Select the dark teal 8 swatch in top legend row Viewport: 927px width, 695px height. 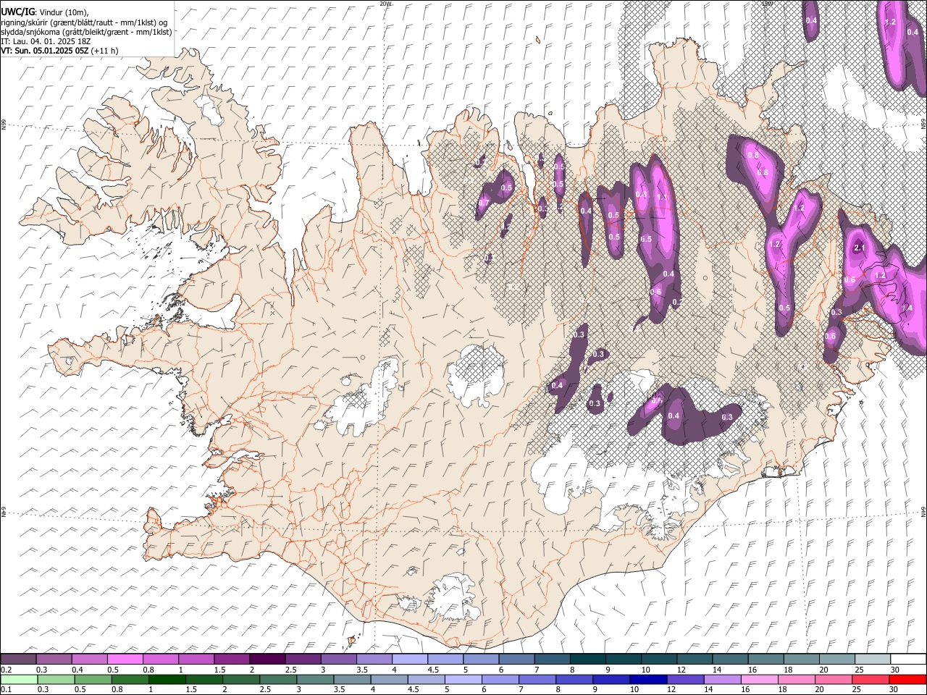pyautogui.click(x=587, y=660)
